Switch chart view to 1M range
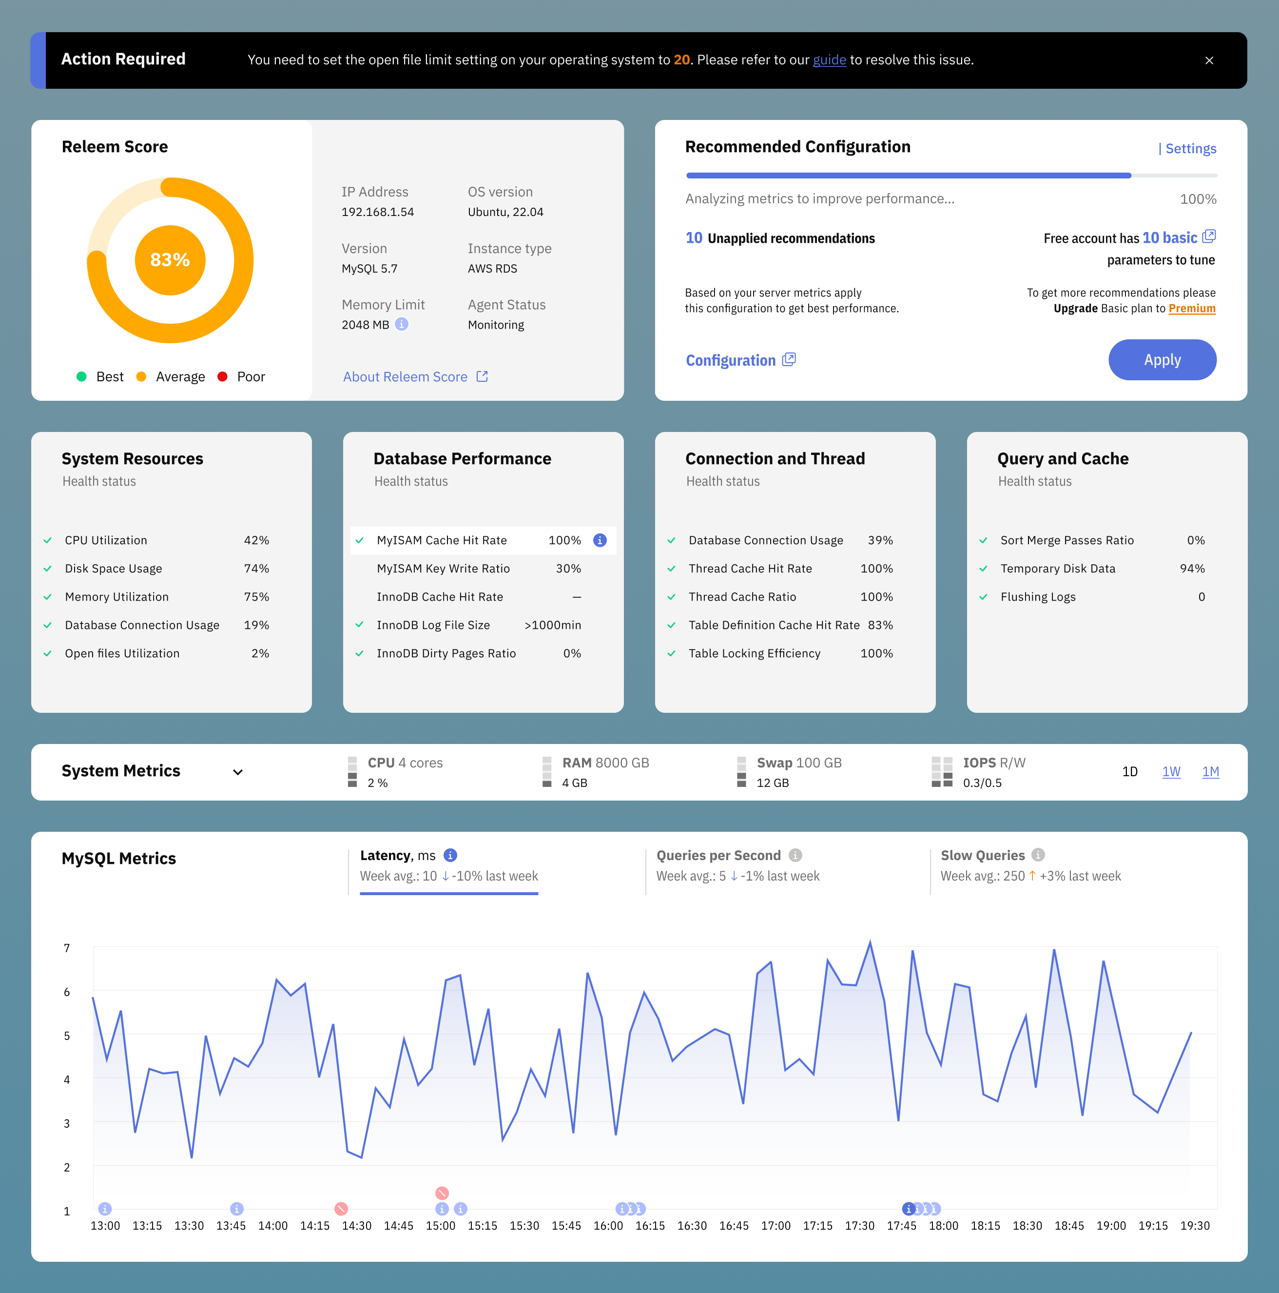This screenshot has height=1293, width=1279. pyautogui.click(x=1211, y=771)
